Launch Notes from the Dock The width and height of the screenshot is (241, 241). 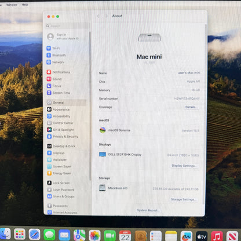pyautogui.click(x=171, y=236)
